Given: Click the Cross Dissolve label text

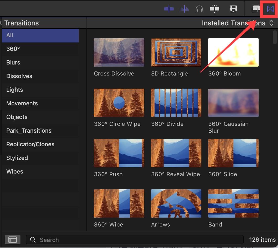Looking at the screenshot, I should click(114, 74).
